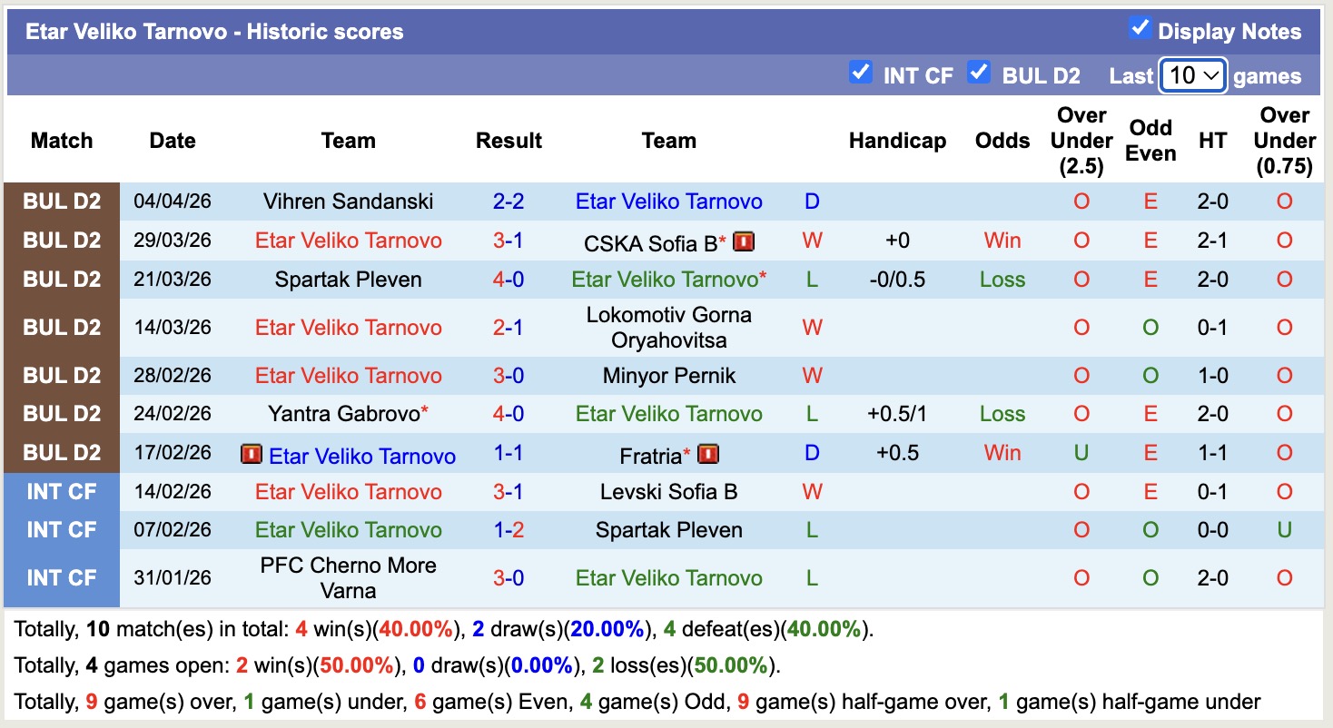Open the Vihren Sandanski team link
1333x728 pixels.
pyautogui.click(x=348, y=202)
